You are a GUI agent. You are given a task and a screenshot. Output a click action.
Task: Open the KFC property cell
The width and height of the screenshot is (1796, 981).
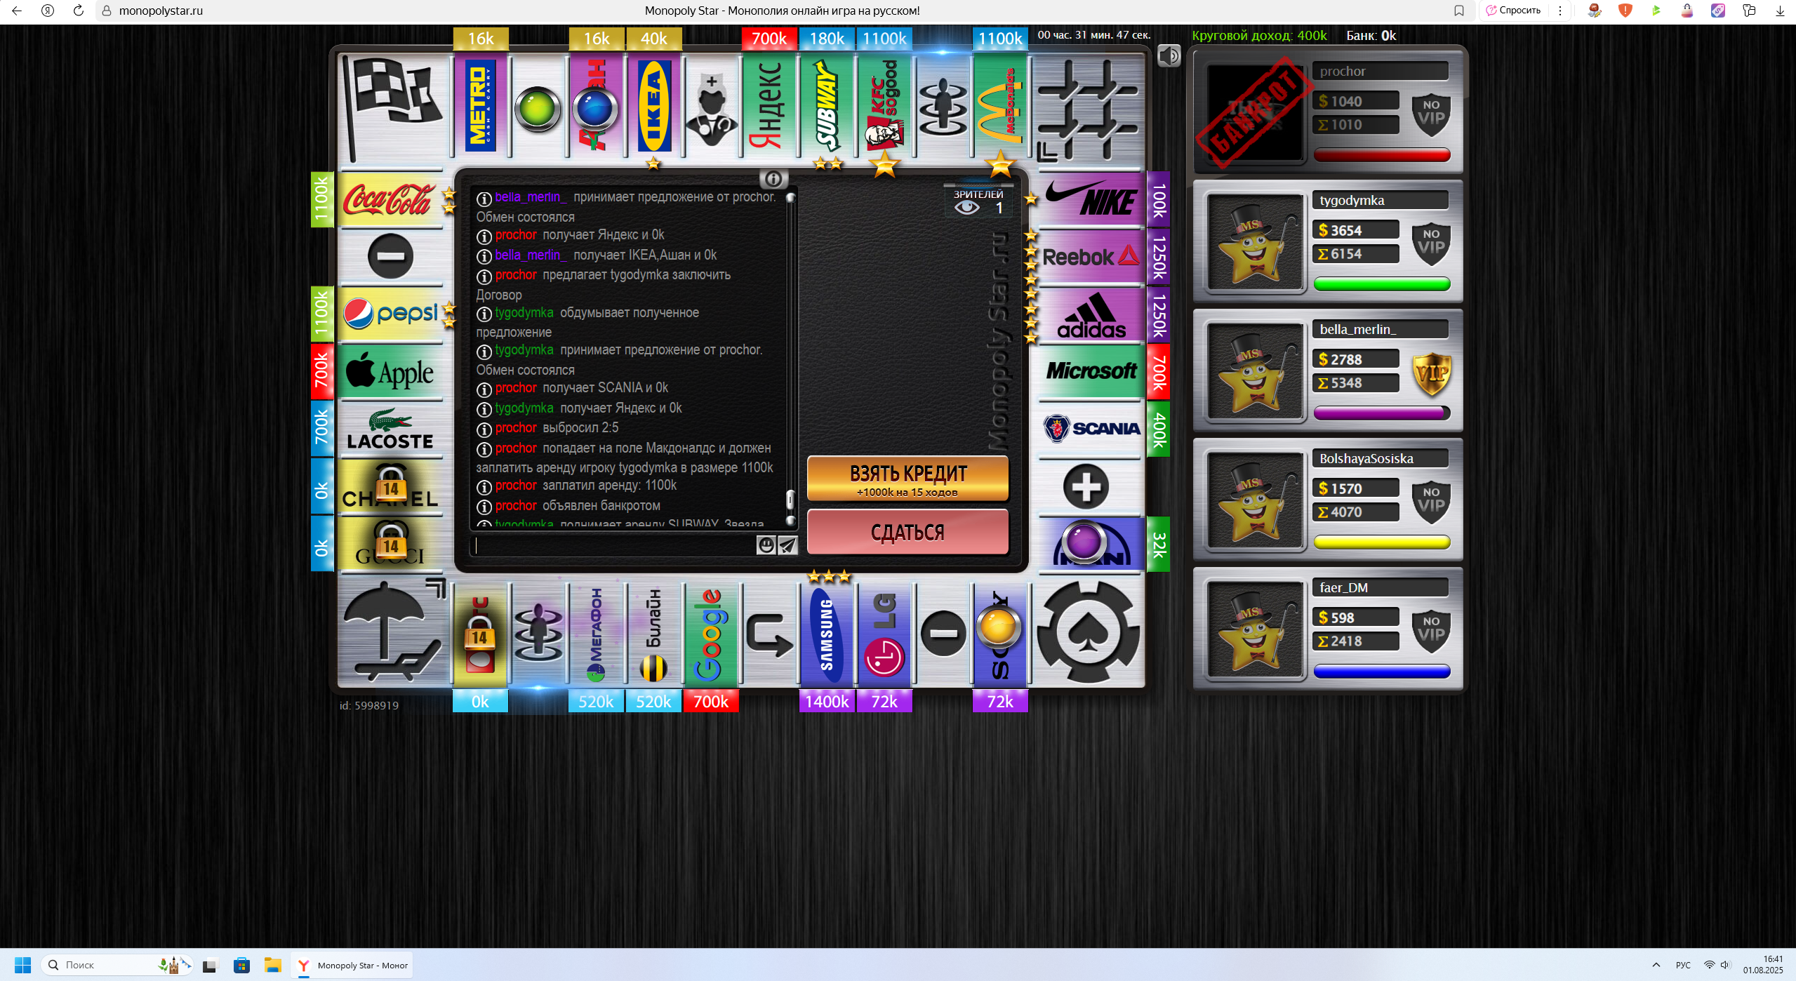pyautogui.click(x=884, y=107)
